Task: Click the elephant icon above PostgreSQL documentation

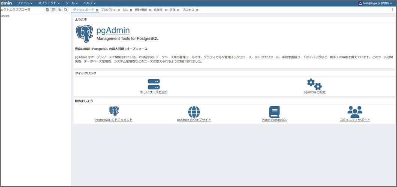Action: click(x=114, y=111)
